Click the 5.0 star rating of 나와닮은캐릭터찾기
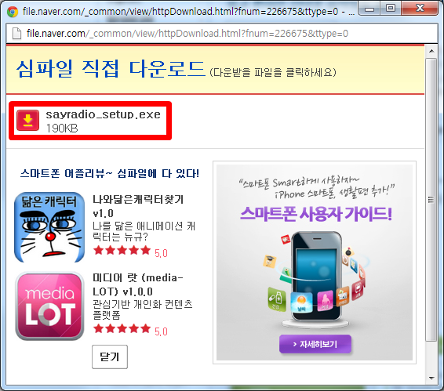The image size is (444, 391). [x=130, y=251]
